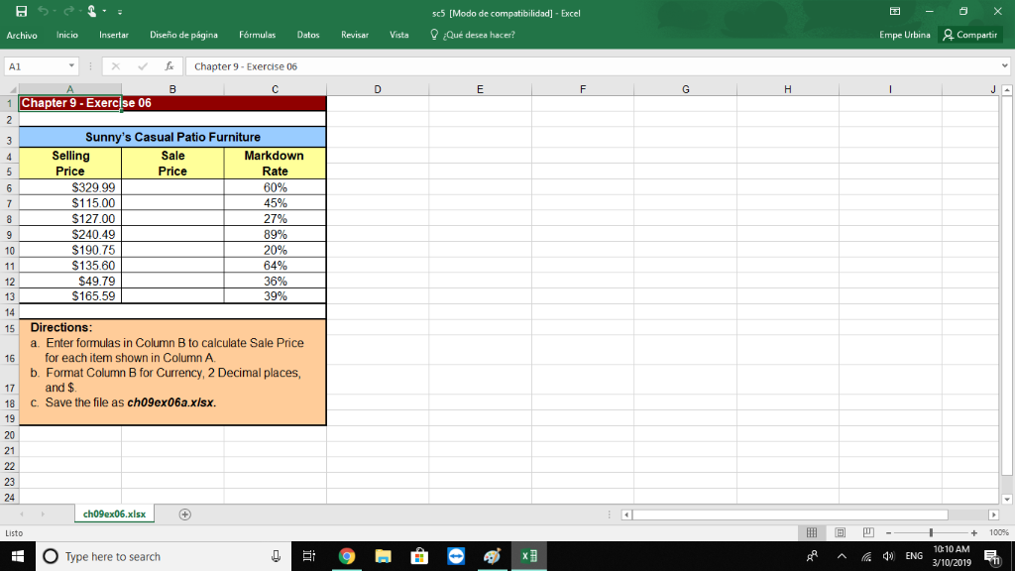Click the Type here to search box
Image resolution: width=1015 pixels, height=571 pixels.
(x=164, y=556)
